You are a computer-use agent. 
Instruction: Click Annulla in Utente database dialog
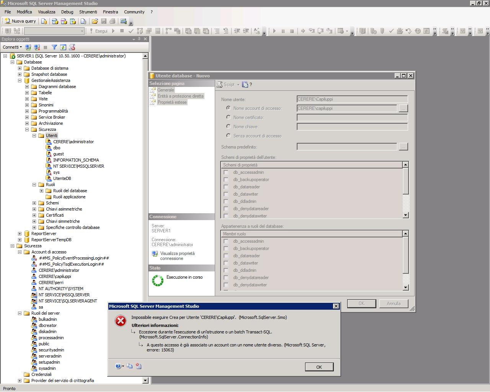(394, 304)
